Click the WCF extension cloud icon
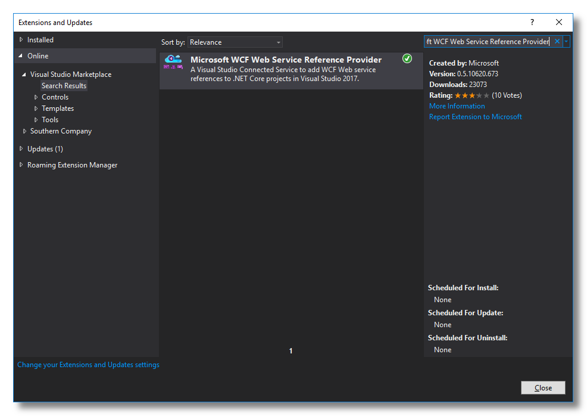587x416 pixels. point(173,62)
